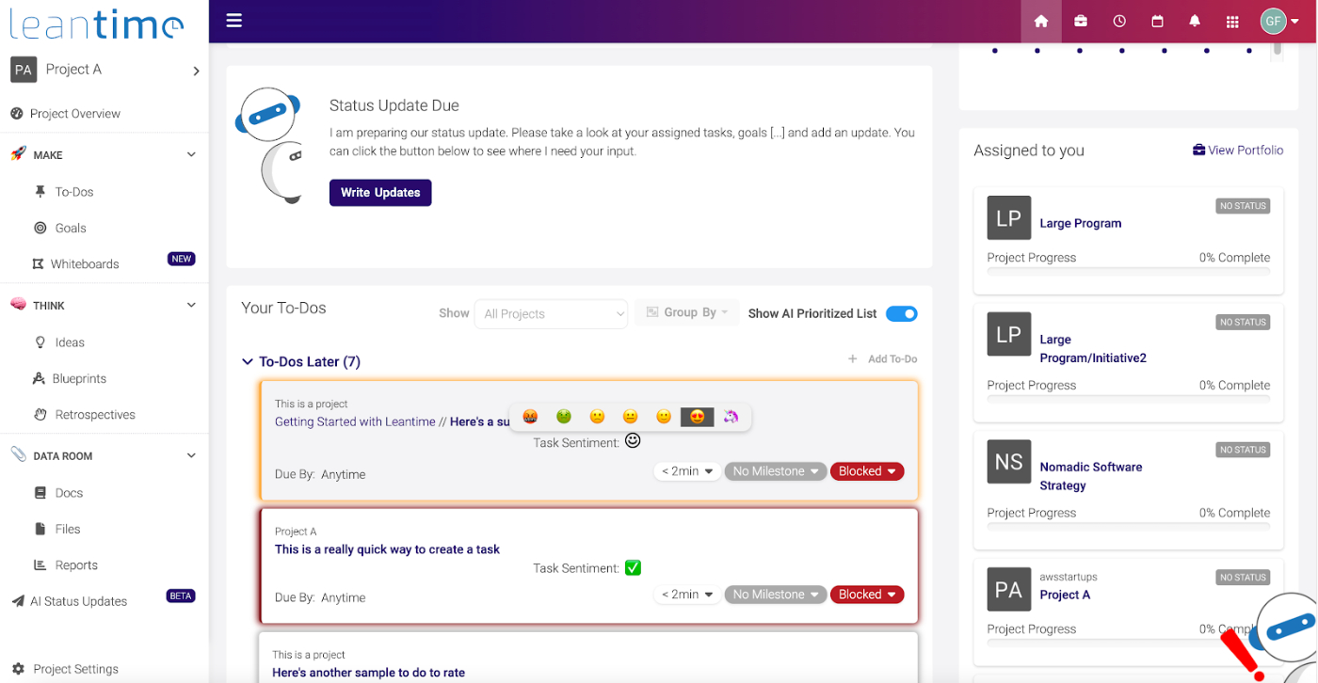Screen dimensions: 1318x683
Task: Disable the Show AI Prioritized List toggle
Action: coord(901,313)
